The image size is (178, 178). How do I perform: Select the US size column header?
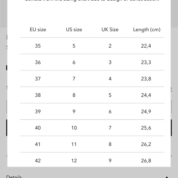coord(74,29)
